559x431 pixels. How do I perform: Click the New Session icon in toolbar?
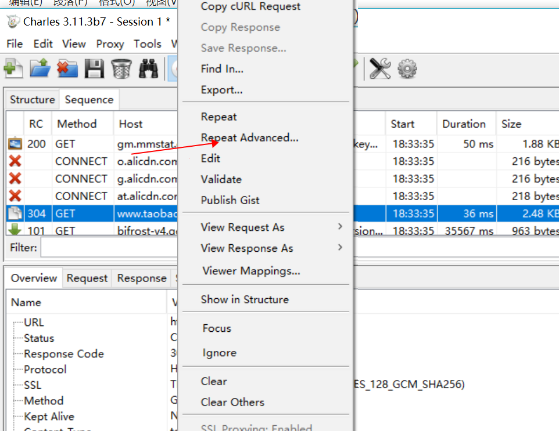tap(13, 68)
